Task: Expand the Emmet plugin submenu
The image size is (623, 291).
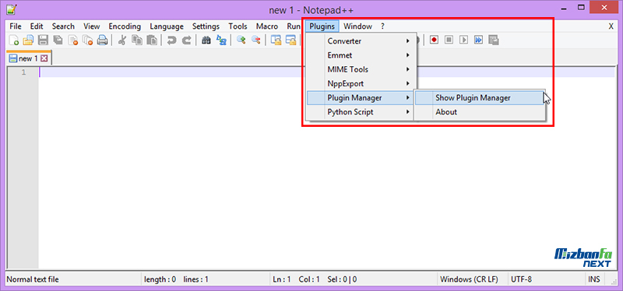Action: pos(361,55)
